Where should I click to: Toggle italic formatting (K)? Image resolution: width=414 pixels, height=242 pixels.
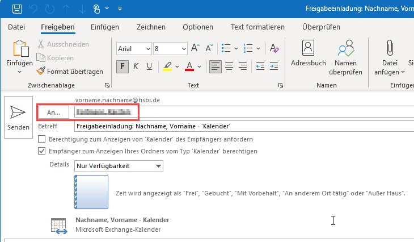click(x=136, y=66)
